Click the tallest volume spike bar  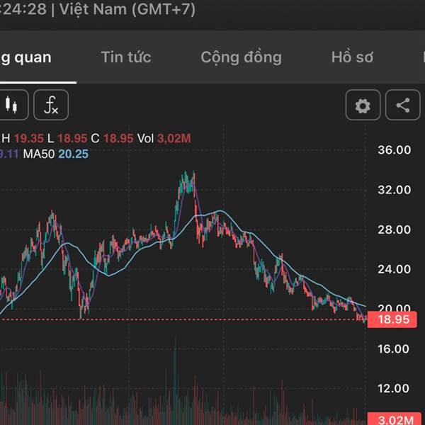coord(175,381)
